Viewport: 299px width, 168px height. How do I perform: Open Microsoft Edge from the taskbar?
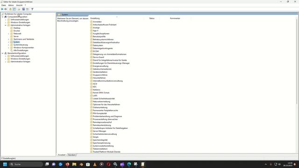pyautogui.click(x=129, y=164)
